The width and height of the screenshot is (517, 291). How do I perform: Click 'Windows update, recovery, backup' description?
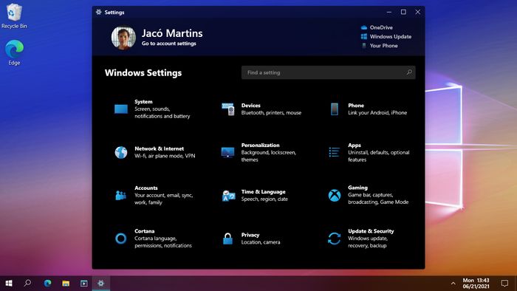tap(368, 242)
